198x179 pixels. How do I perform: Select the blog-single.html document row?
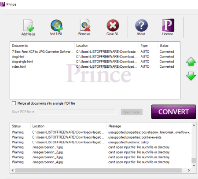(95, 62)
